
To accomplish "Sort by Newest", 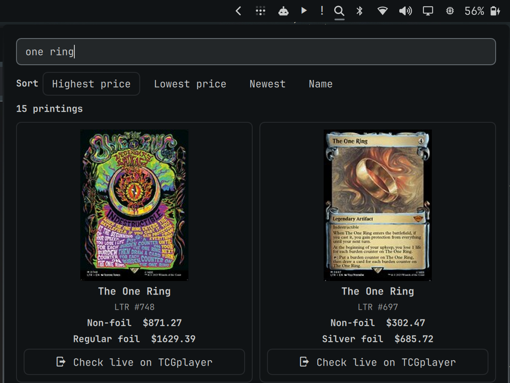I will [267, 84].
